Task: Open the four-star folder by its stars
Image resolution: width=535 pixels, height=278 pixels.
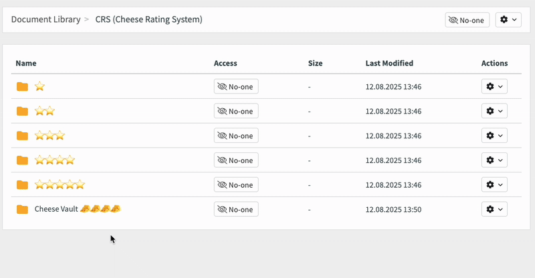Action: (x=55, y=160)
